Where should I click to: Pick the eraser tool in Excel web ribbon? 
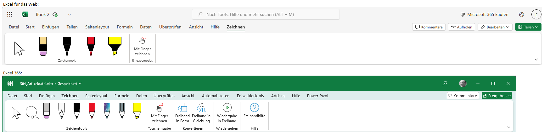pyautogui.click(x=43, y=46)
